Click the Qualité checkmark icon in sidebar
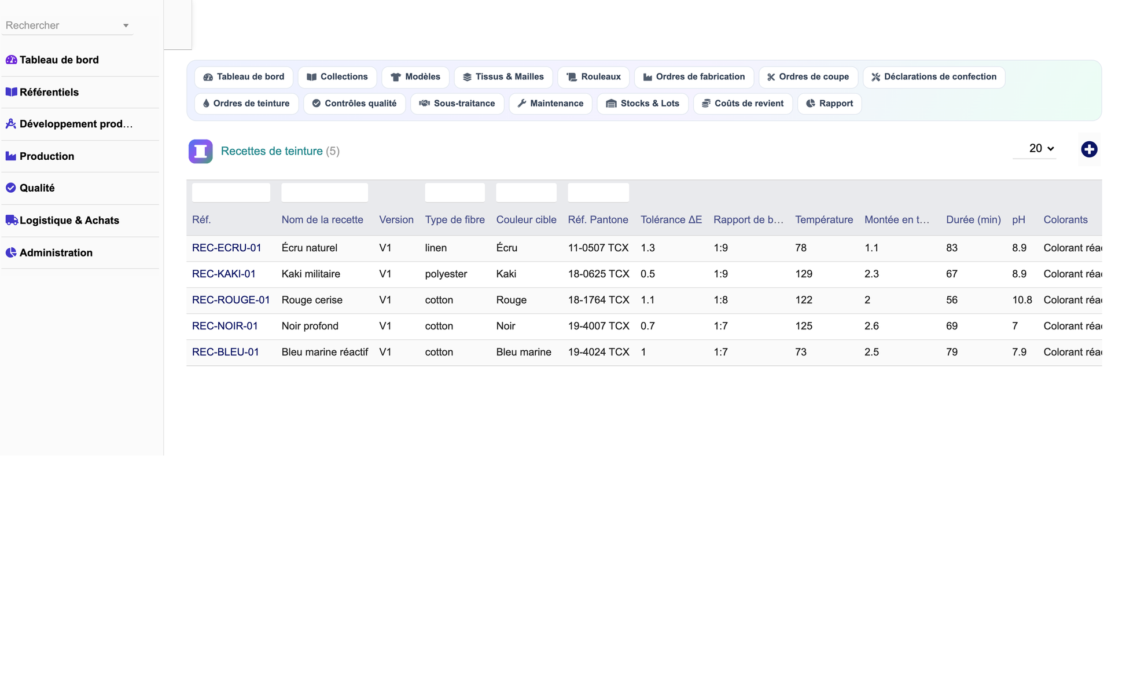 [x=11, y=188]
